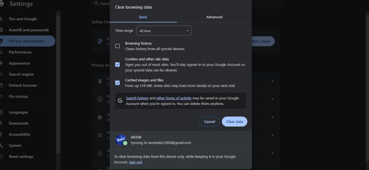
Task: Click the Google G logo icon
Action: point(120,101)
